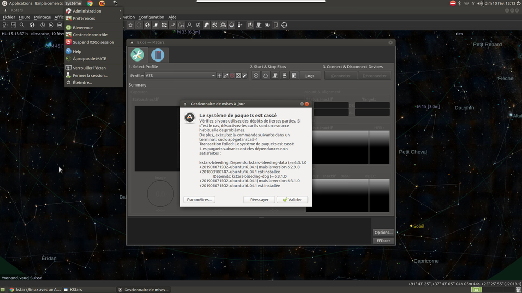Screen dimensions: 522x293
Task: Switch to Gestionnaire de mises taskbar entry
Action: pos(144,290)
